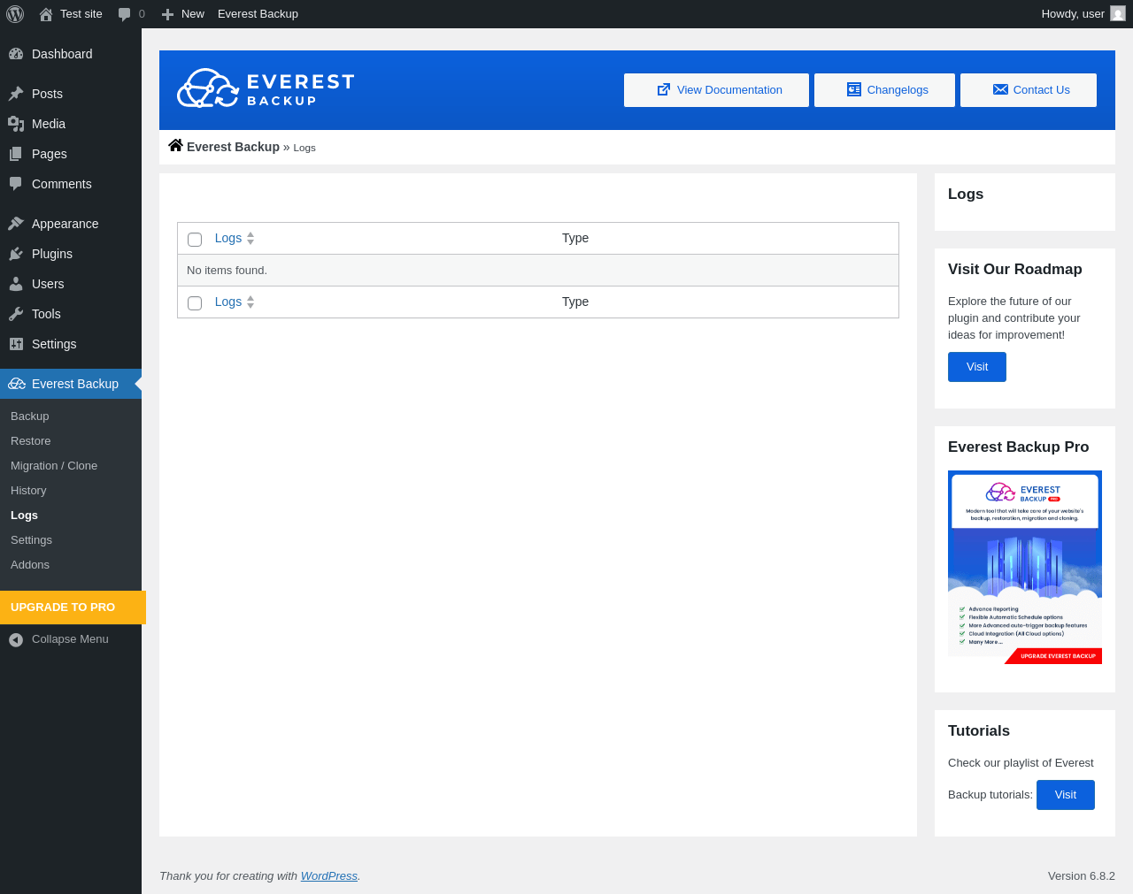Click the Contact Us envelope icon
This screenshot has width=1133, height=894.
click(1000, 89)
